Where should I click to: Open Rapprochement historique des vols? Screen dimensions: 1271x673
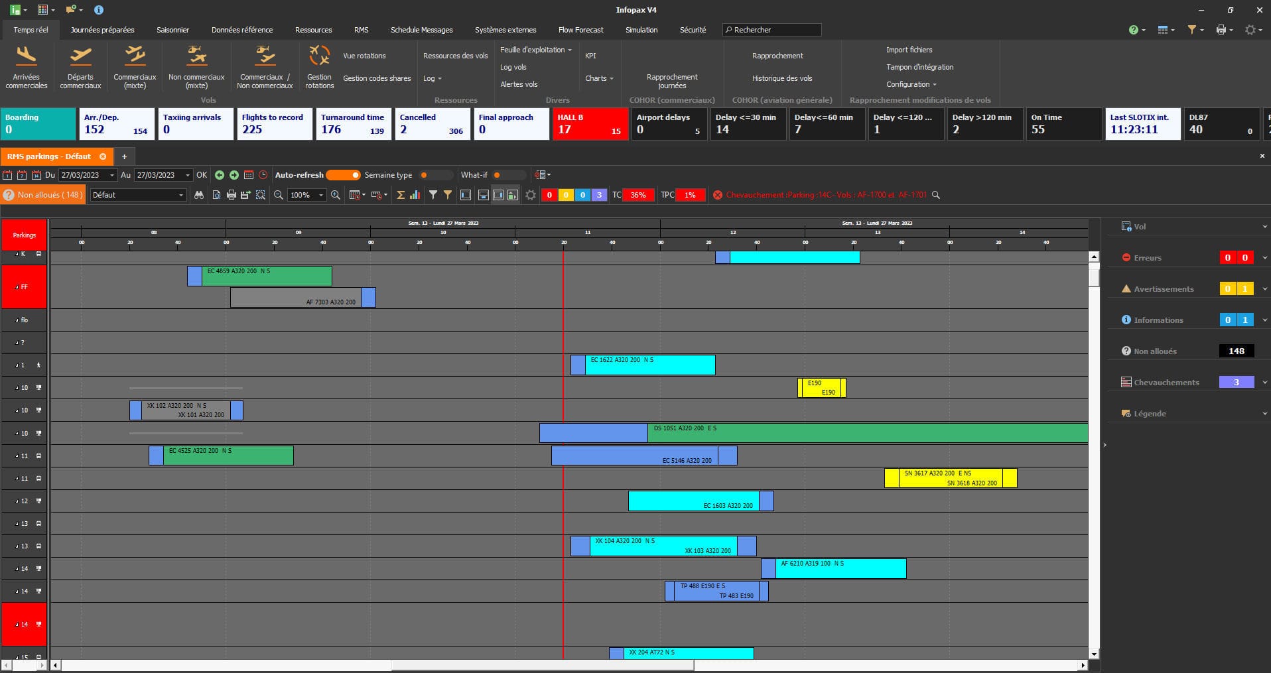783,78
